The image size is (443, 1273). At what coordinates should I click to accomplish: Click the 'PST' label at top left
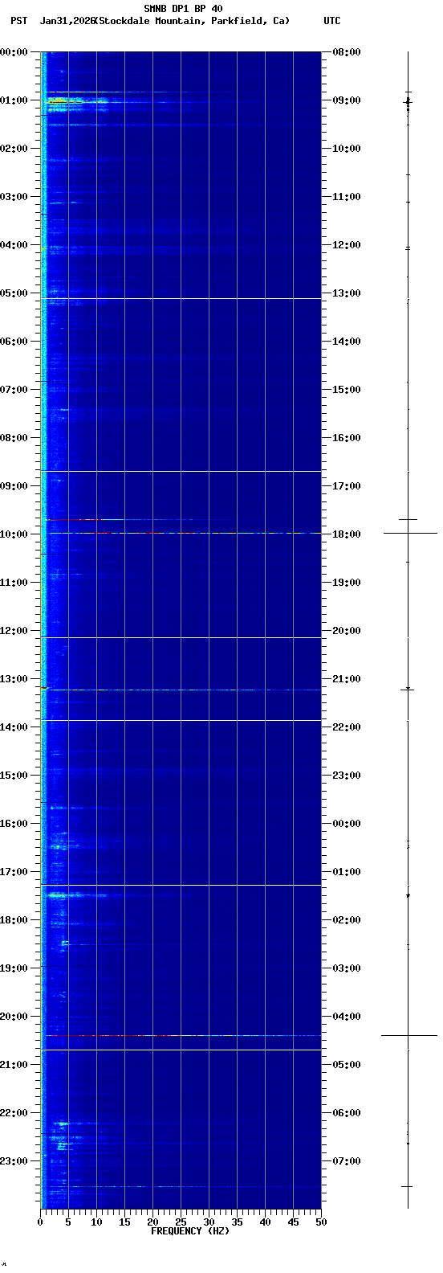coord(18,21)
